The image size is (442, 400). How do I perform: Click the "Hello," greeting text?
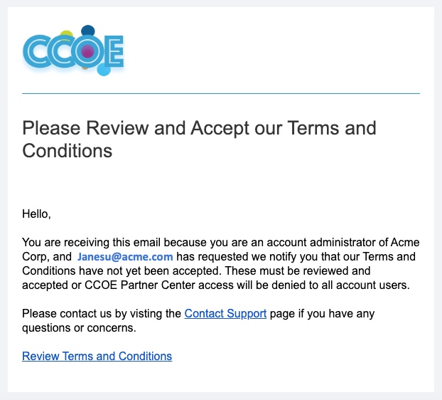click(x=37, y=214)
